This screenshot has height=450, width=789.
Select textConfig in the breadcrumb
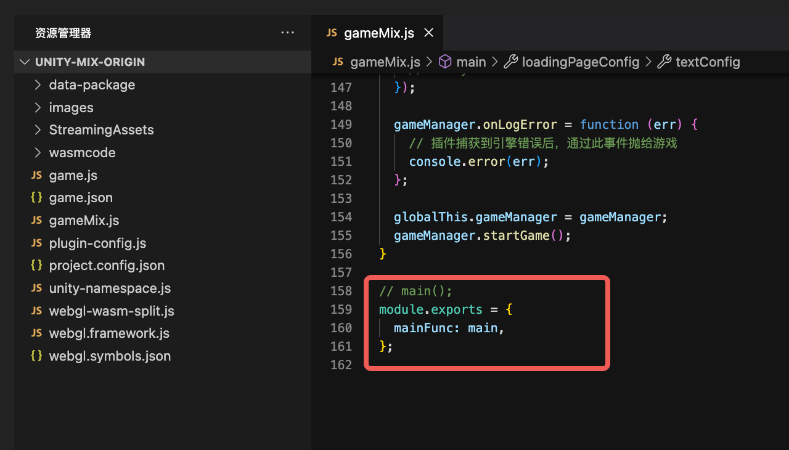[707, 62]
